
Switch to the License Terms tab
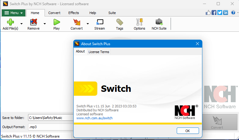coord(99,52)
